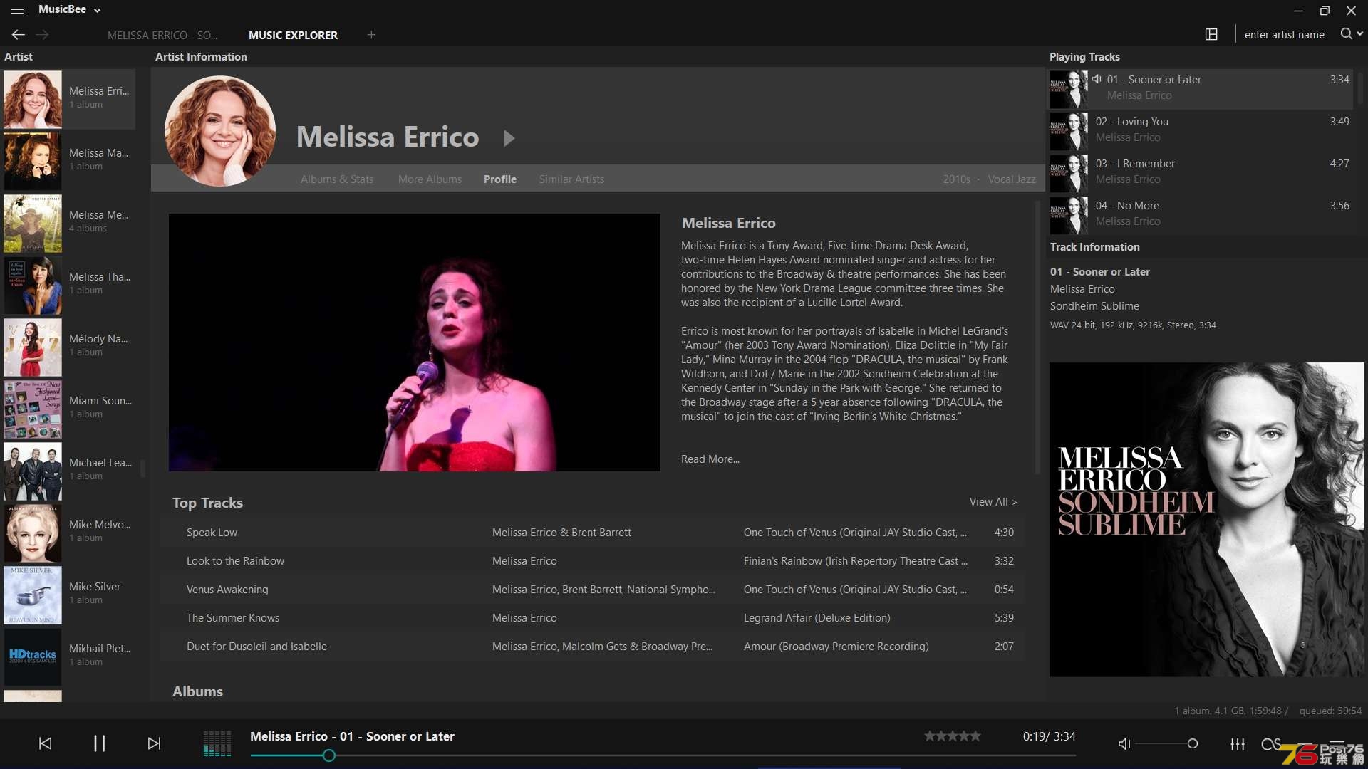Screen dimensions: 1368x769
Task: Skip to the previous track
Action: point(45,743)
